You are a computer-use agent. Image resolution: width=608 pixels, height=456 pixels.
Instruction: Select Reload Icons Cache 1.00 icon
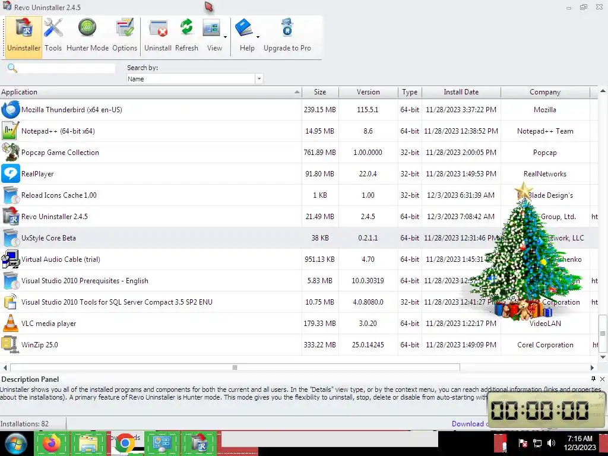11,195
